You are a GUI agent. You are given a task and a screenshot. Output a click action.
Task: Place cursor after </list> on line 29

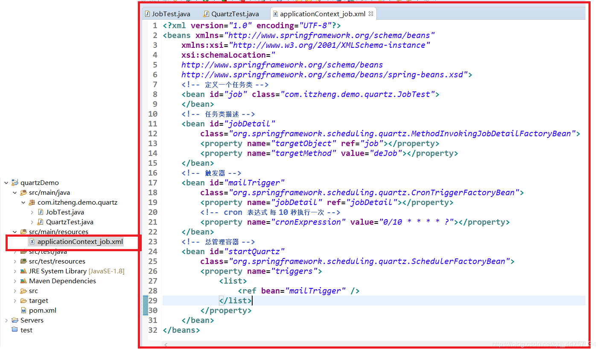253,301
